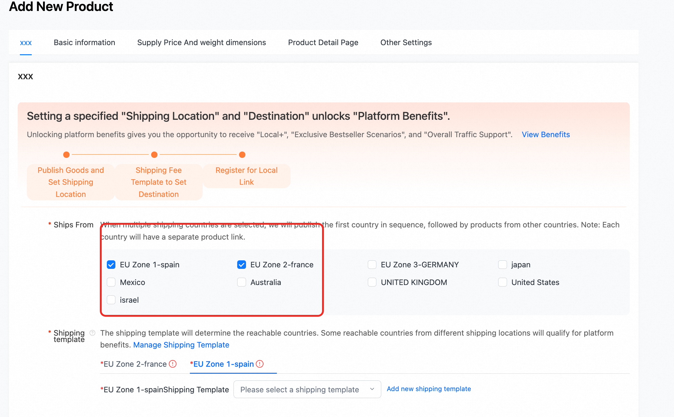Click Add new shipping template link
The image size is (674, 417).
coord(429,389)
